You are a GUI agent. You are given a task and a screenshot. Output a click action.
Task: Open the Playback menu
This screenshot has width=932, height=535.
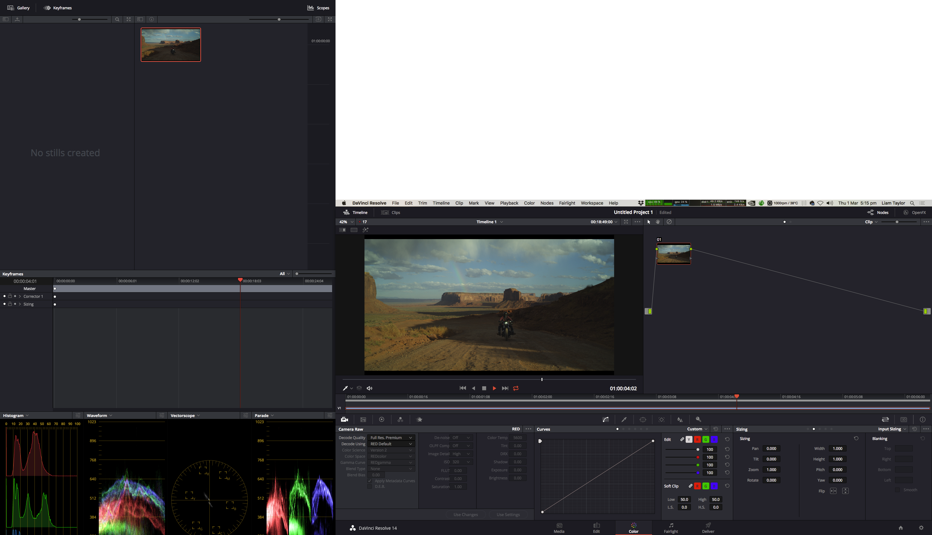point(509,203)
